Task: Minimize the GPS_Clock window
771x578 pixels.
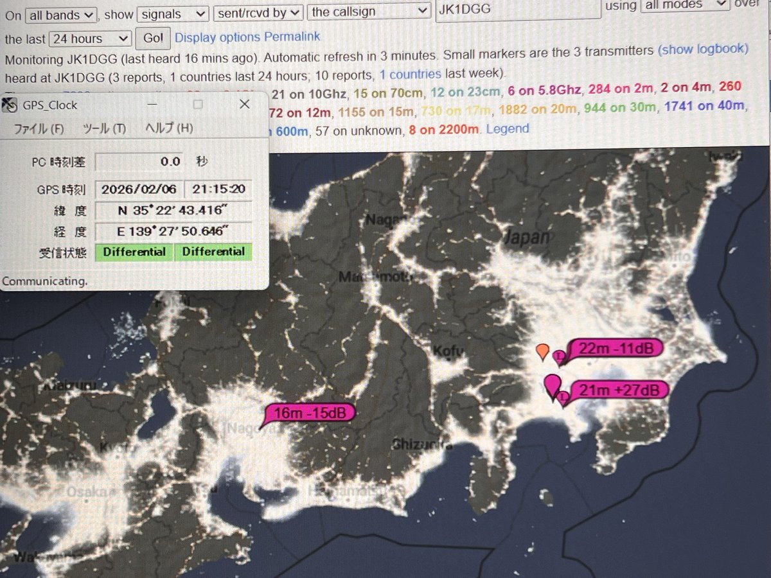Action: coord(152,103)
